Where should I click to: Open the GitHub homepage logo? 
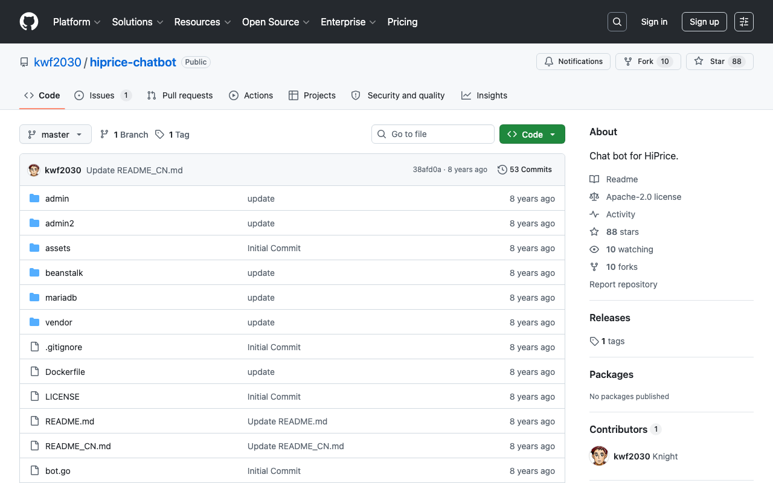click(x=29, y=22)
